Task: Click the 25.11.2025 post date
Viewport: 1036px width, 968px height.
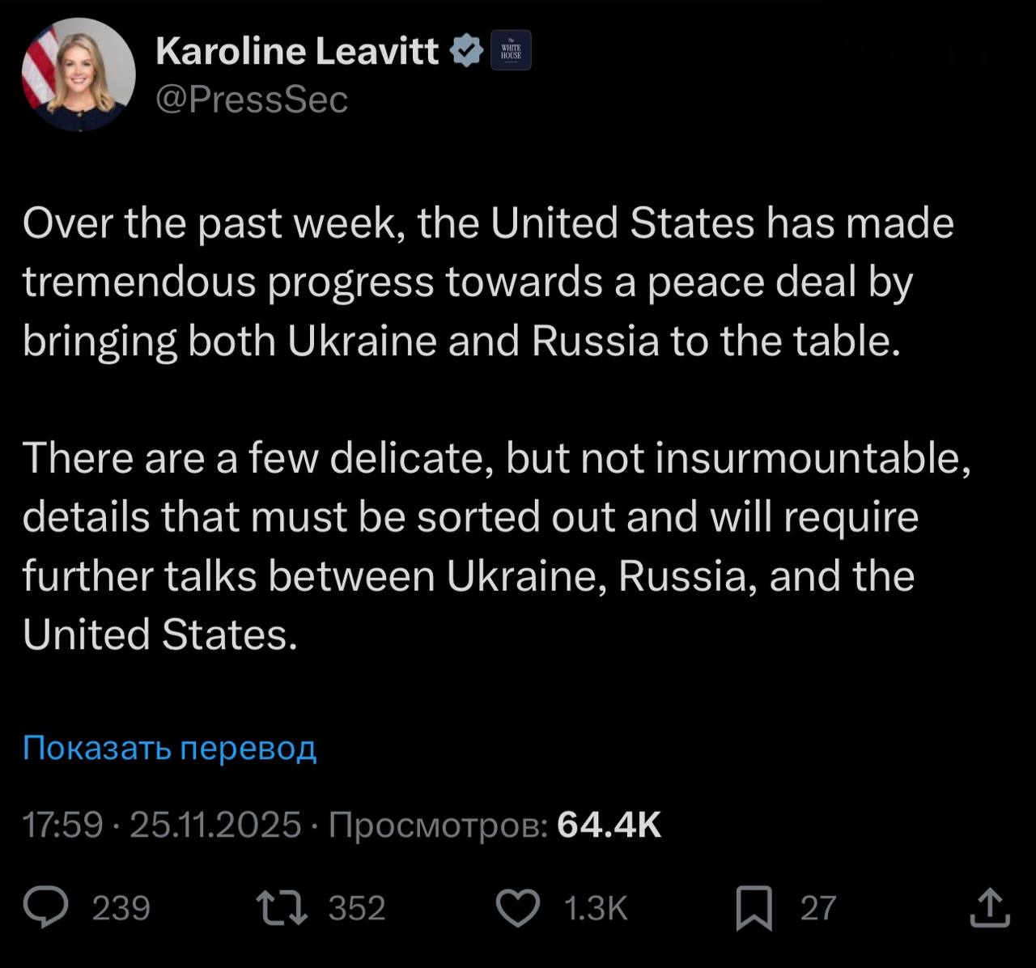Action: click(x=215, y=825)
